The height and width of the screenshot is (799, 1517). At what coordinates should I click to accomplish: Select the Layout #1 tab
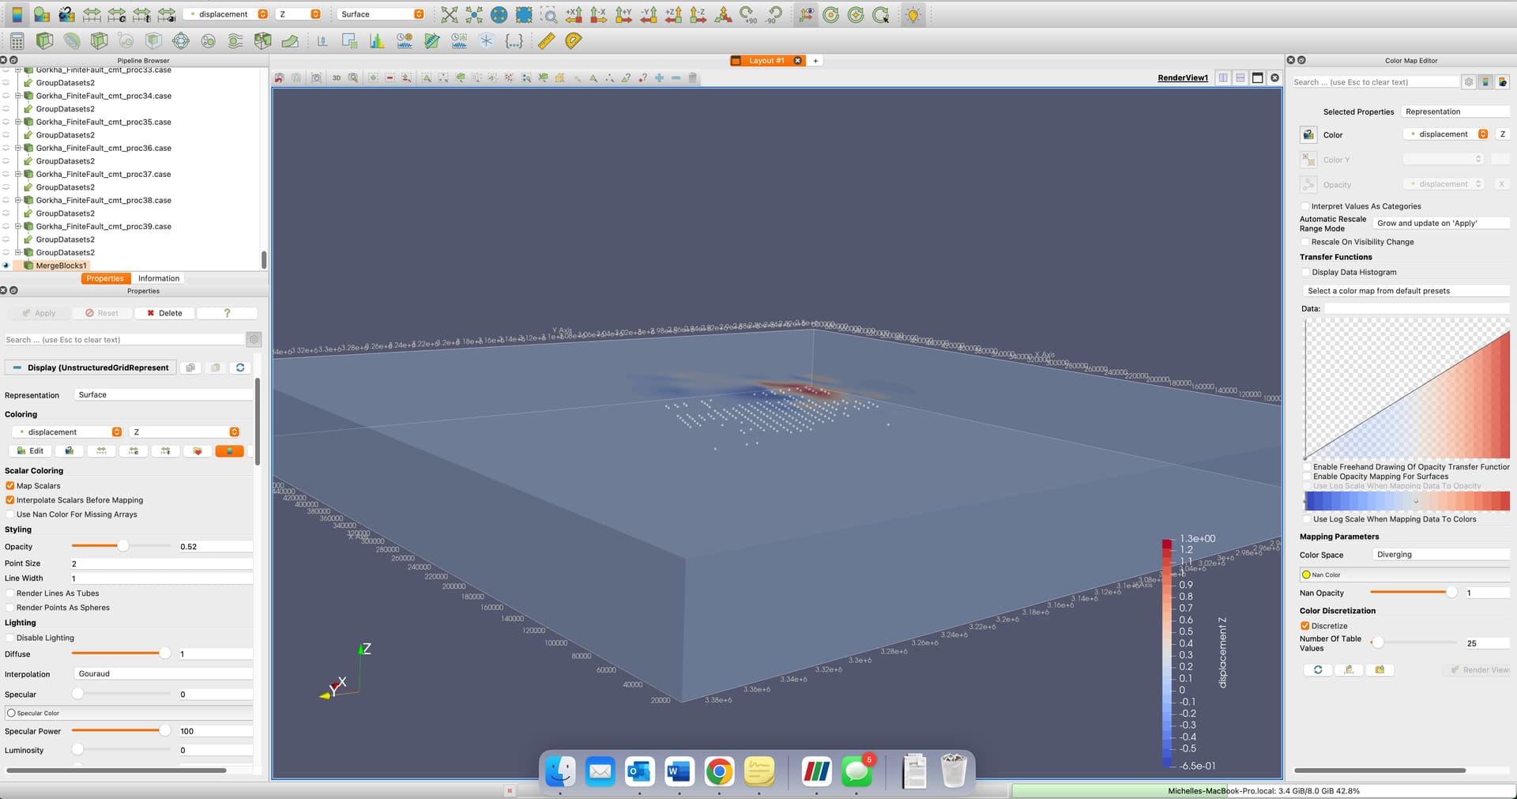[x=766, y=61]
